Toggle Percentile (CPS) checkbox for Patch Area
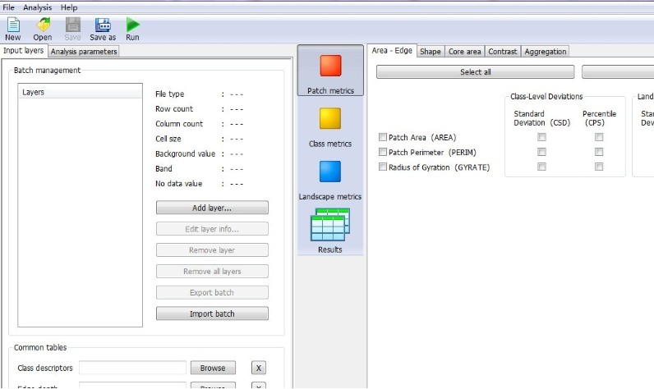The width and height of the screenshot is (654, 389). click(599, 137)
